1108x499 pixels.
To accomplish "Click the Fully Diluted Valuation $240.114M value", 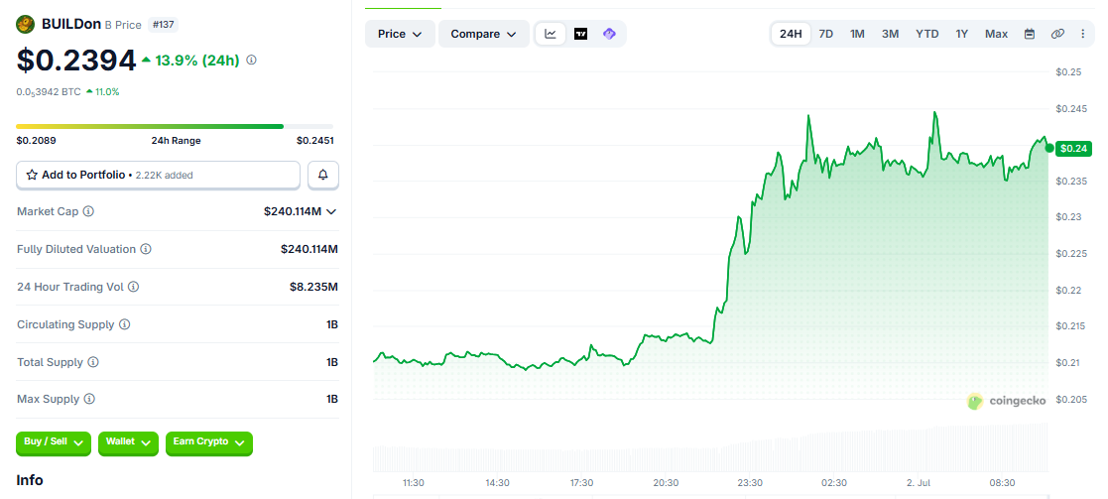I will tap(308, 249).
